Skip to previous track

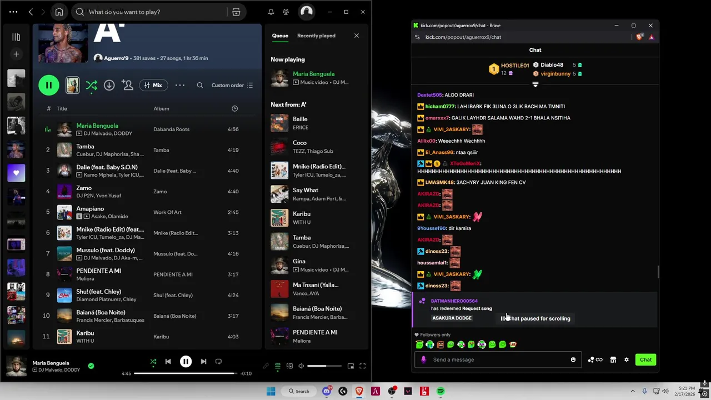(168, 362)
